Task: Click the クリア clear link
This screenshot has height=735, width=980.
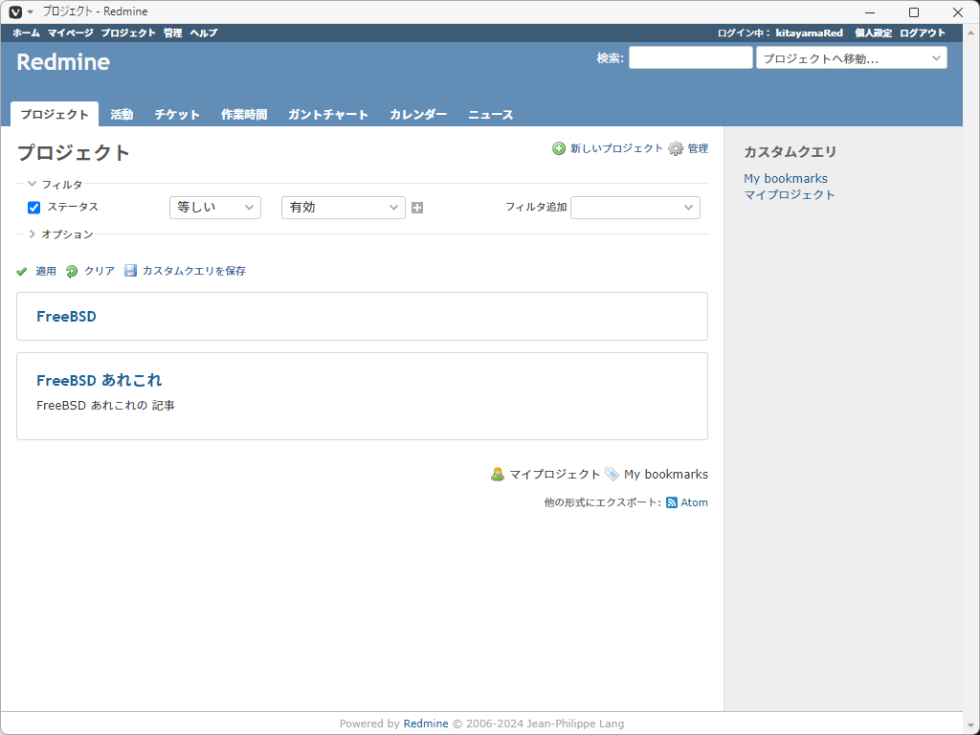Action: [100, 271]
